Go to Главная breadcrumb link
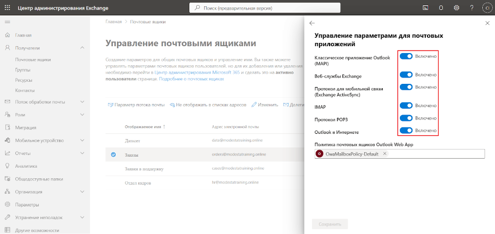 click(x=113, y=22)
